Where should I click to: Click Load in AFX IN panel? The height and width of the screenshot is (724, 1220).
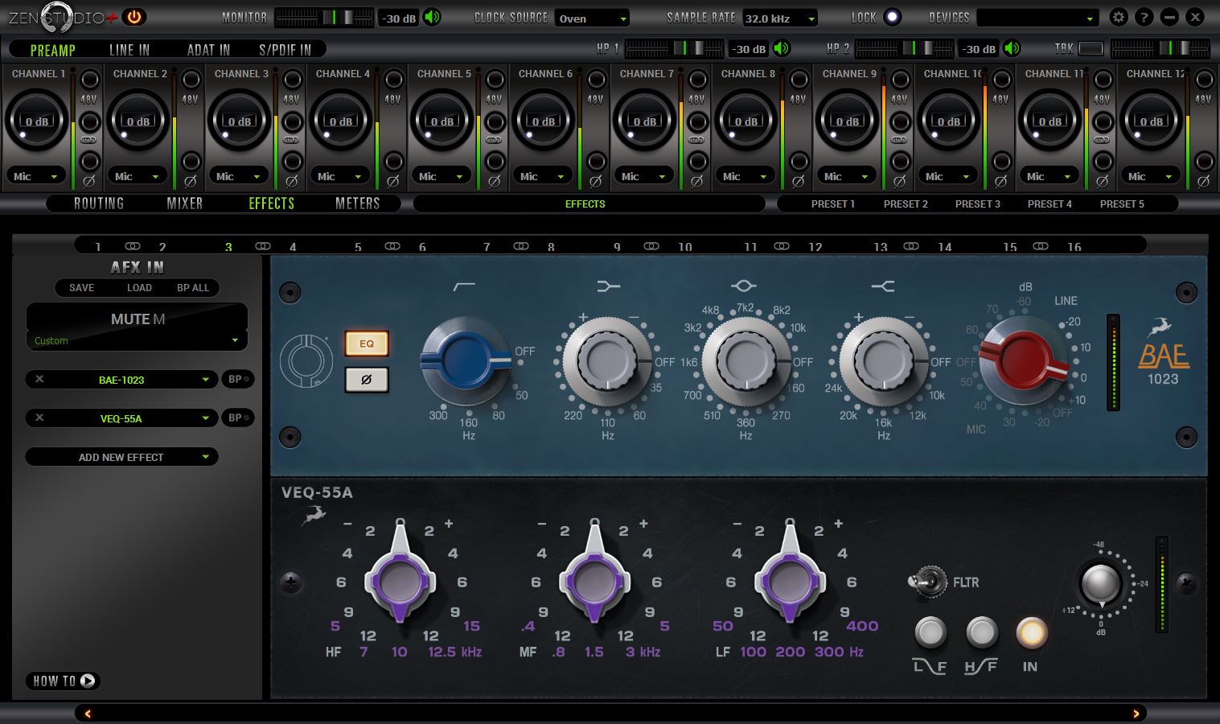tap(139, 288)
